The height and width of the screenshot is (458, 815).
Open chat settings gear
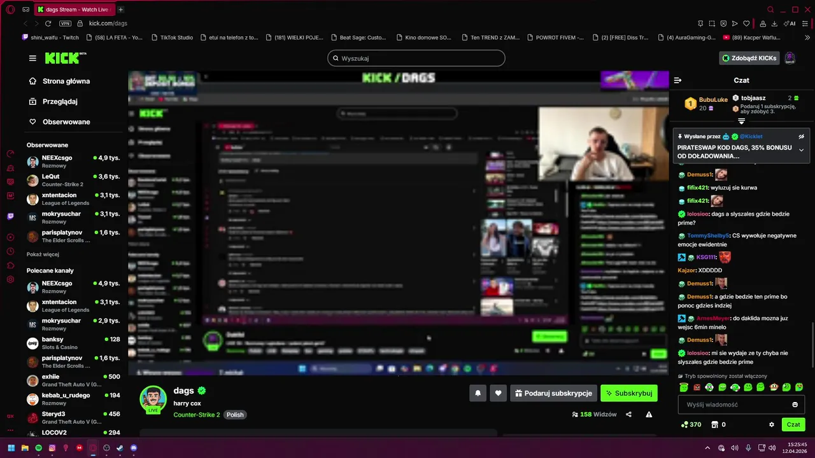[x=772, y=424]
